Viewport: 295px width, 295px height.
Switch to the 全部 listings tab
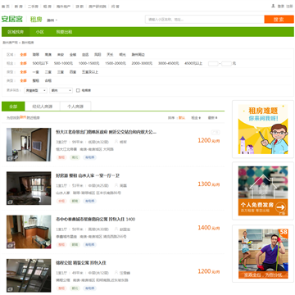coord(13,107)
